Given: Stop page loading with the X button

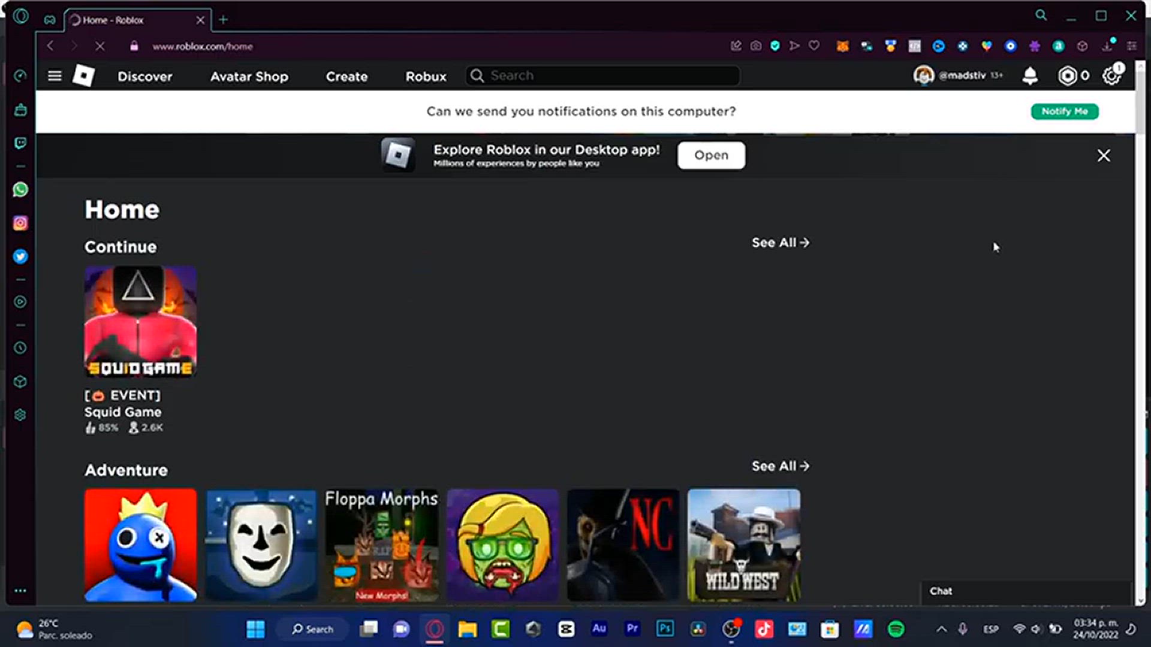Looking at the screenshot, I should tap(100, 46).
